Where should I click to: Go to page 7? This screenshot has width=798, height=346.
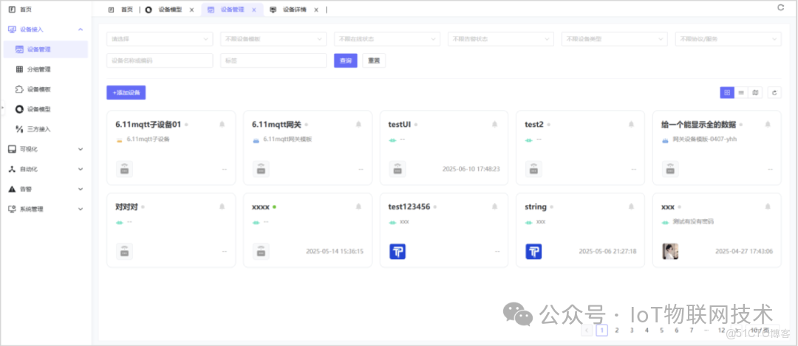coord(692,331)
